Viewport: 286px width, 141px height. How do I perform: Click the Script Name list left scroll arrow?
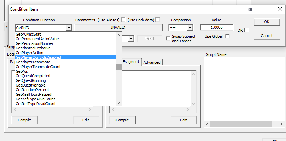point(207,124)
